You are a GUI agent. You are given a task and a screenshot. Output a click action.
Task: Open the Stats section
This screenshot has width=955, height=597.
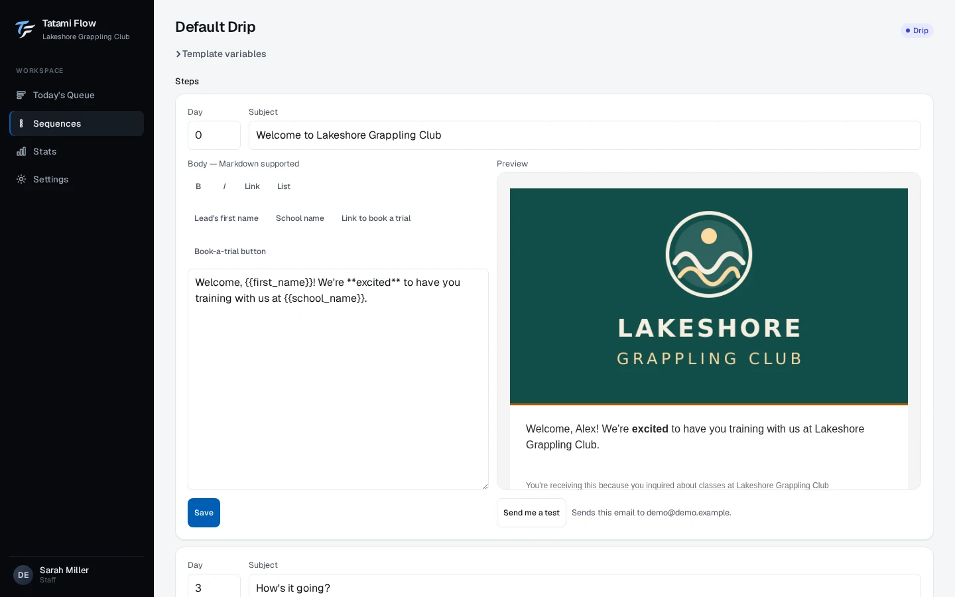[76, 151]
